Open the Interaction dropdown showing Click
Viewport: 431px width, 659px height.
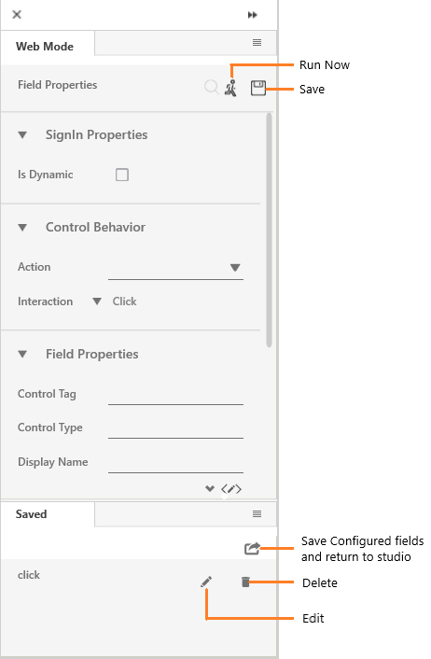click(x=97, y=301)
